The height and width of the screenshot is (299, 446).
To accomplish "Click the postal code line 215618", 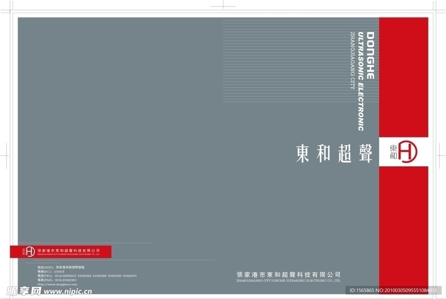I will pos(51,272).
